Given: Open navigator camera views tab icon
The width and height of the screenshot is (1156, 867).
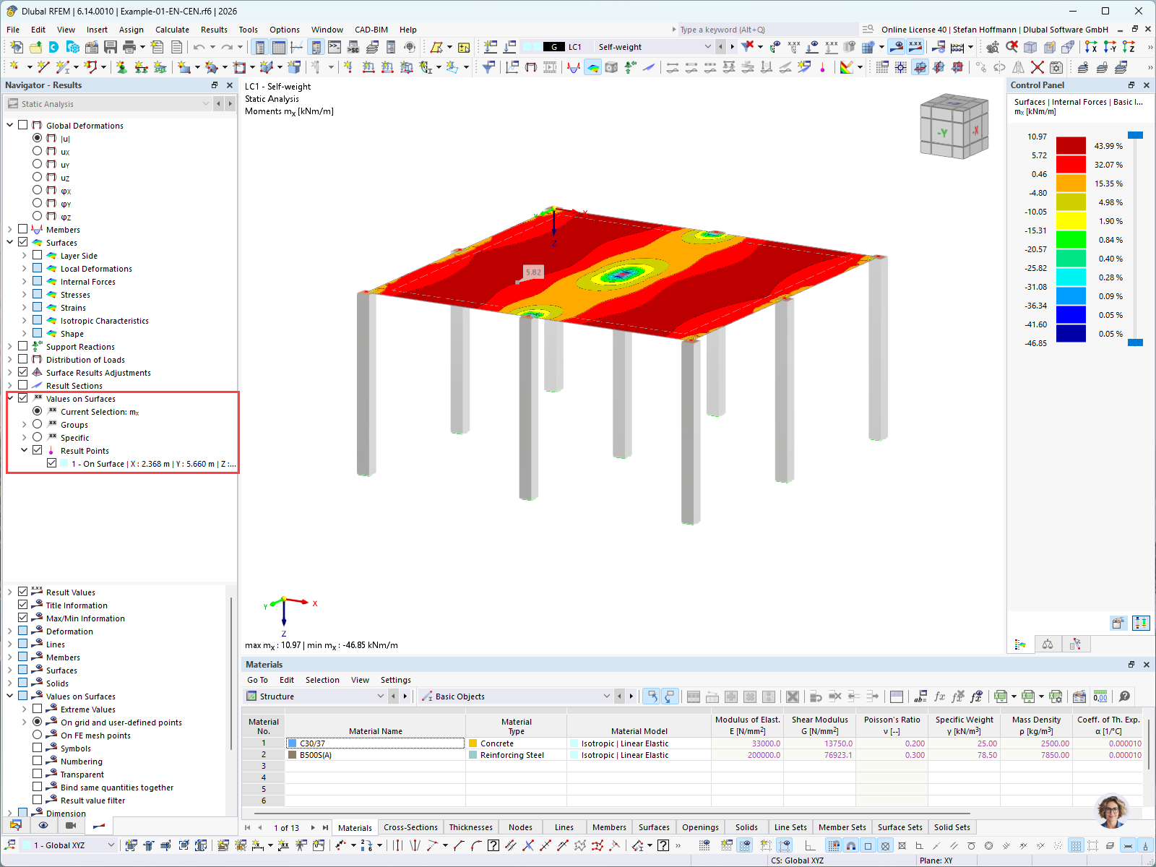Looking at the screenshot, I should coord(71,825).
